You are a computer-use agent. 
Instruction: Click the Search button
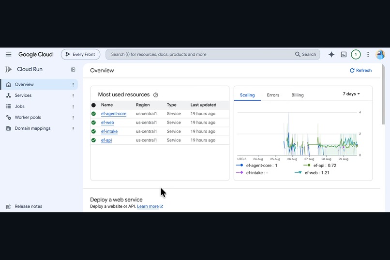coord(305,54)
